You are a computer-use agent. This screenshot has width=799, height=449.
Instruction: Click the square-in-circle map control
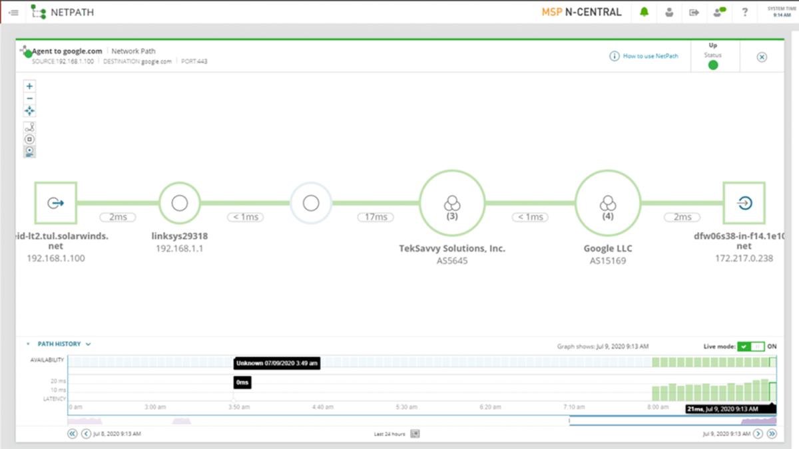coord(29,139)
